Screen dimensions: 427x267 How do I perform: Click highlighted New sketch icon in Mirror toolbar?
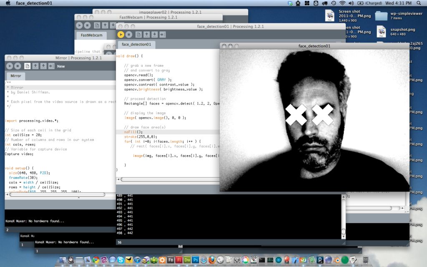[27, 66]
